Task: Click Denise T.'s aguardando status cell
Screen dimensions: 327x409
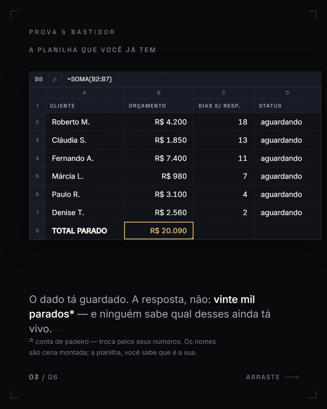Action: click(287, 212)
